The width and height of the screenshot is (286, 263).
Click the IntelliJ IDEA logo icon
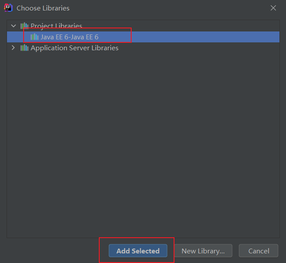8,8
